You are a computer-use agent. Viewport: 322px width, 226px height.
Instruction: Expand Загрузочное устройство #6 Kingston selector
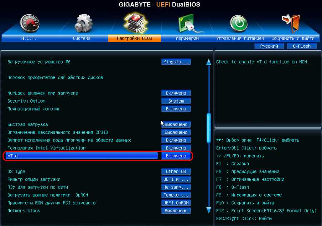176,62
